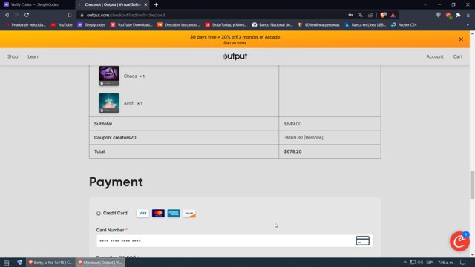Click the address bar URL

coord(125,15)
